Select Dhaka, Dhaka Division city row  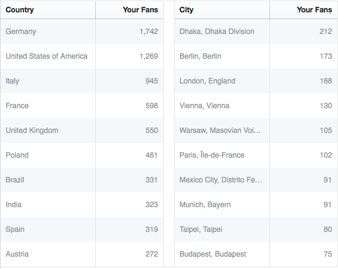256,32
